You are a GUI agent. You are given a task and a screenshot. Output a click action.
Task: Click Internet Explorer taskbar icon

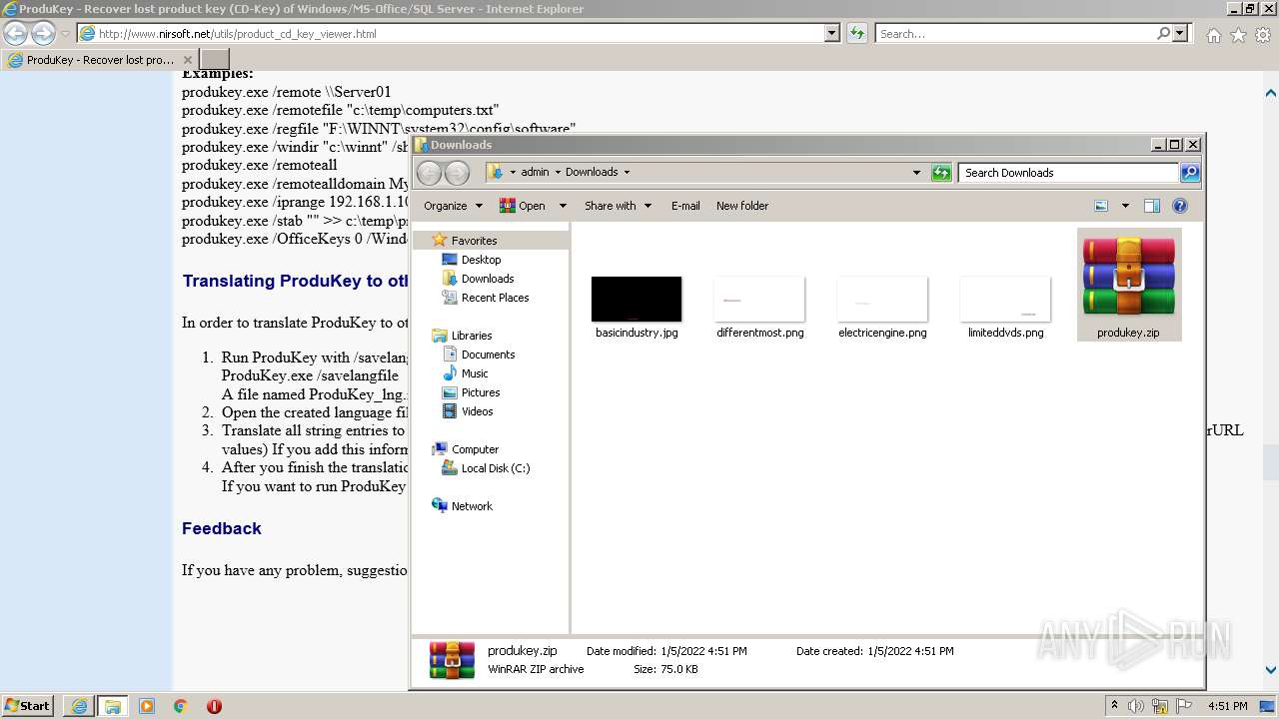[79, 706]
